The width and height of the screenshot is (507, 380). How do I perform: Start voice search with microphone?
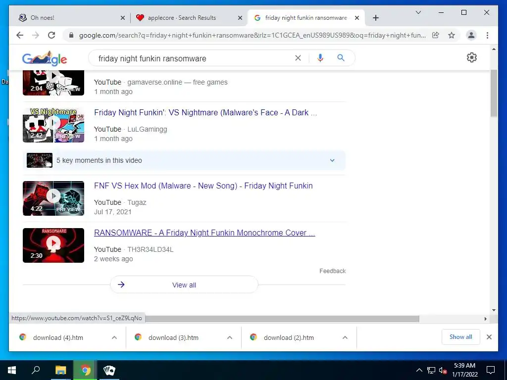point(320,58)
